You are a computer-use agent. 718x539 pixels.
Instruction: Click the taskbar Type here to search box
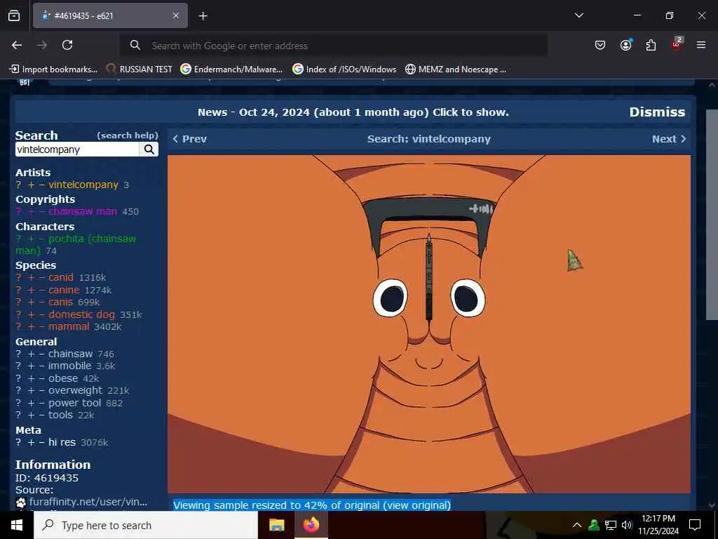pos(146,525)
